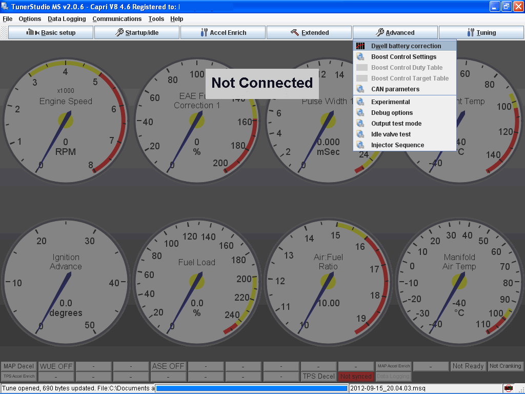Click the disabled Boost Control Duty Table entry
525x394 pixels.
[405, 67]
